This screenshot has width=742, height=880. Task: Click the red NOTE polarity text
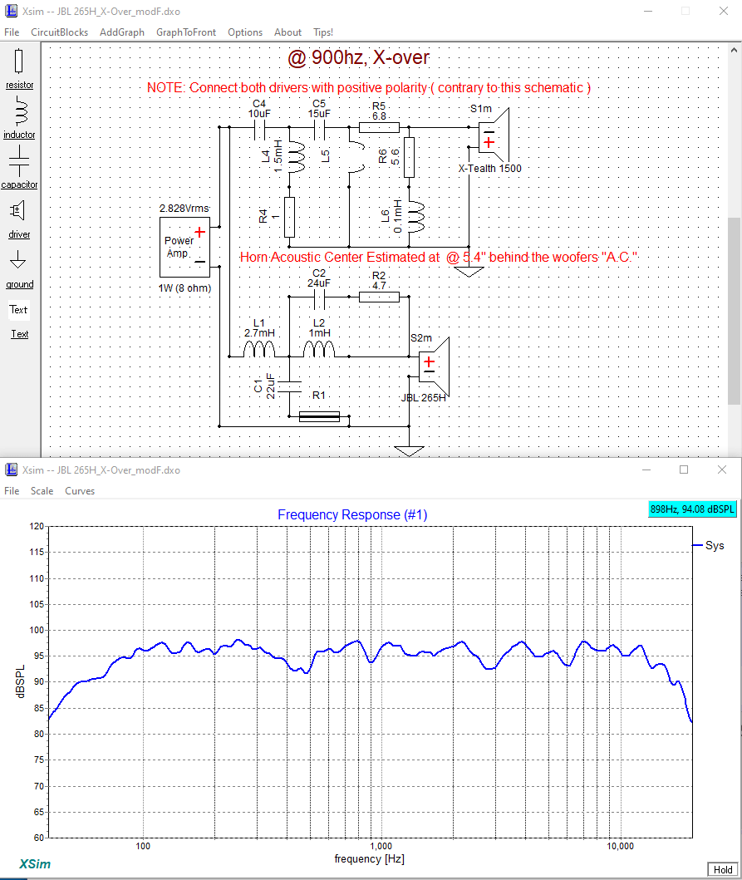(369, 88)
